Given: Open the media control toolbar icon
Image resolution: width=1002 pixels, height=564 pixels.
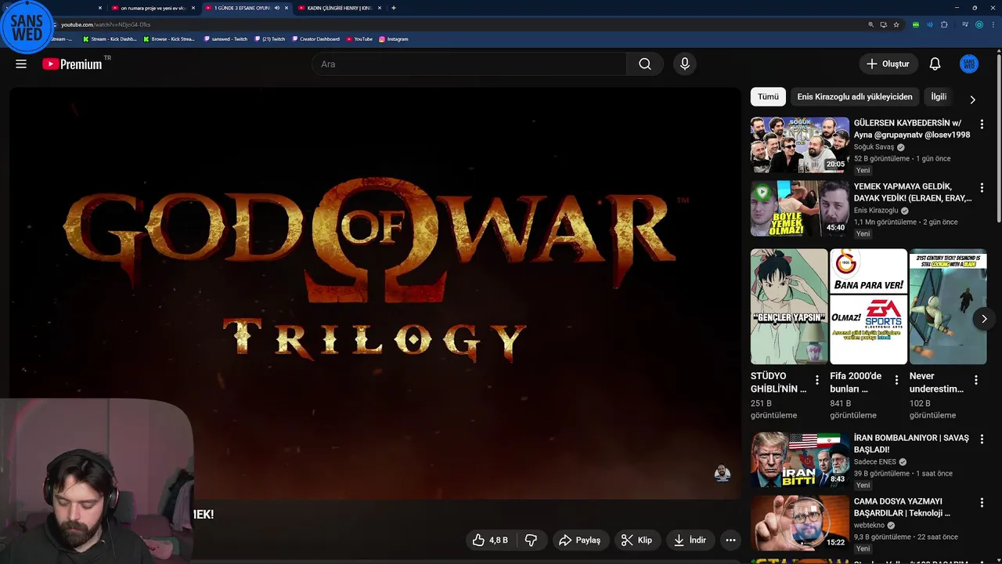Looking at the screenshot, I should coord(965,24).
